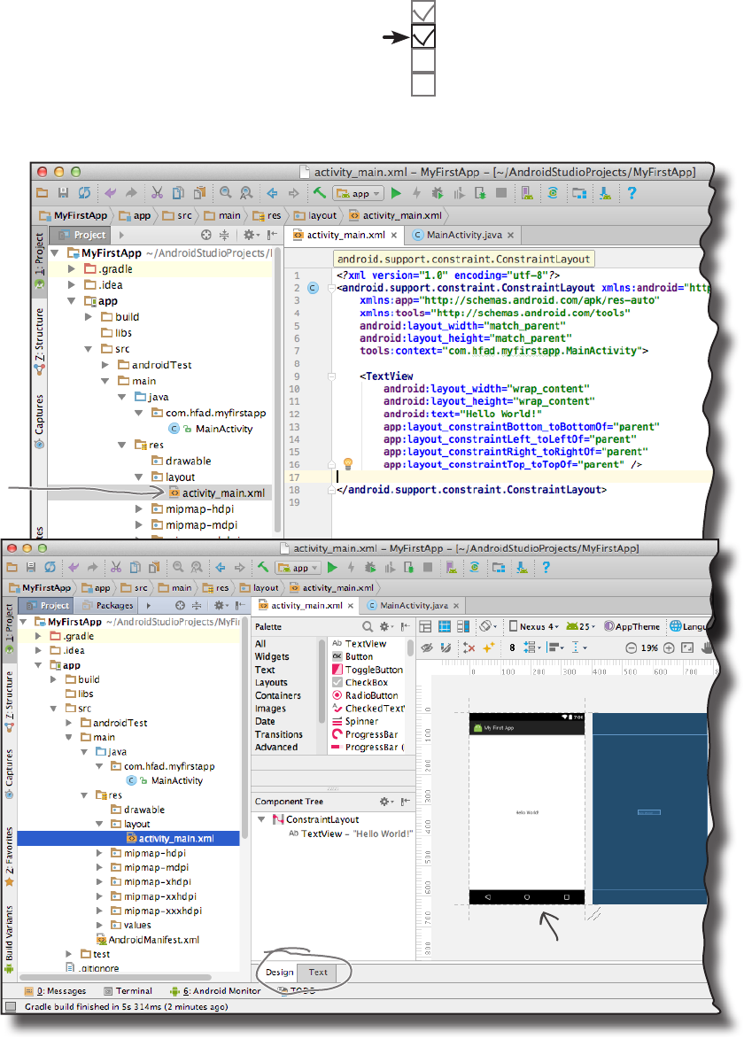Open the Guidelines dropdown in the design toolbar

(579, 647)
